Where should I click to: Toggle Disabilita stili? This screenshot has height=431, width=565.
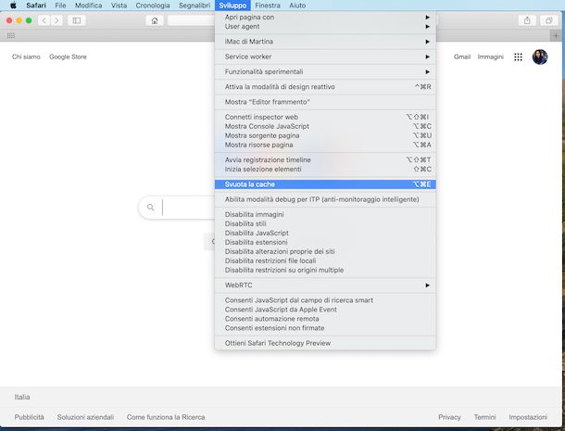tap(325, 223)
